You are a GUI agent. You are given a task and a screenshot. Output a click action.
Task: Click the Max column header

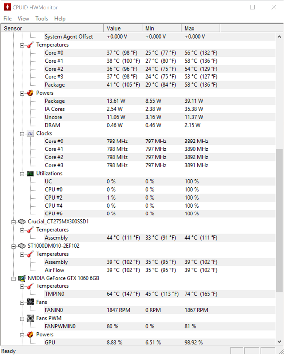(201, 28)
